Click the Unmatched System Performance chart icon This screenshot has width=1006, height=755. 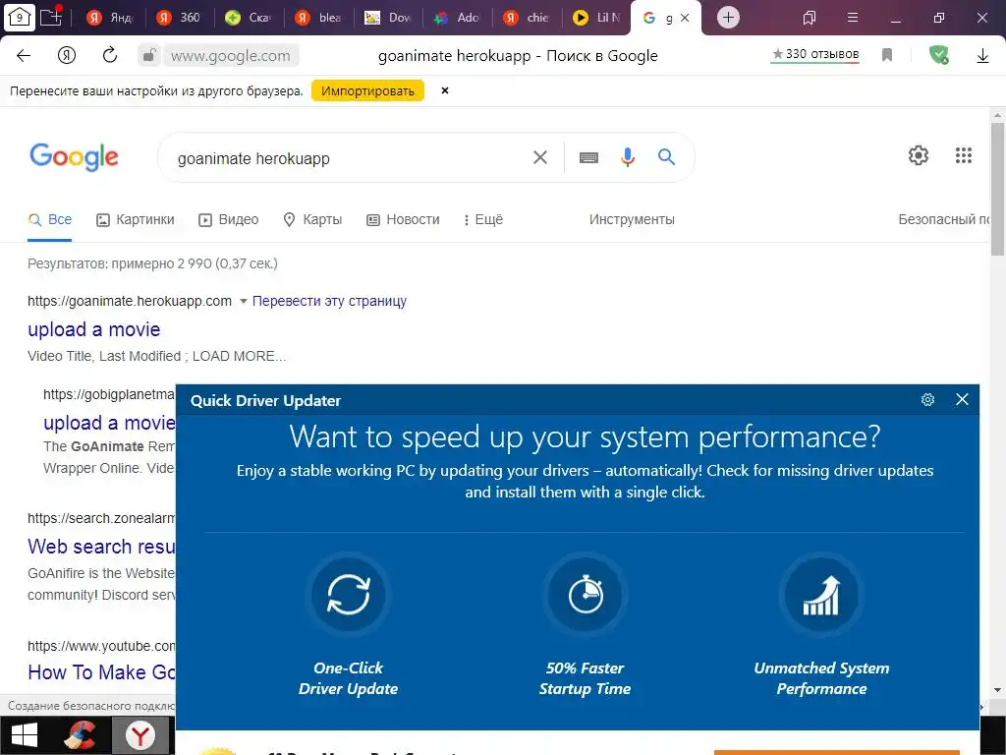point(821,595)
